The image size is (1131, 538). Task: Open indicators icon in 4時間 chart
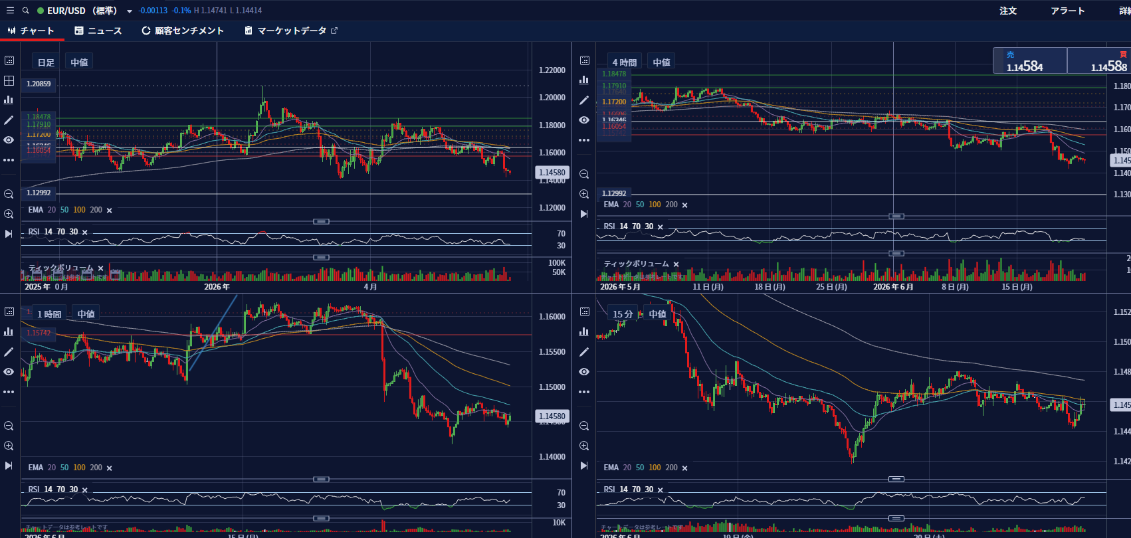(x=584, y=80)
